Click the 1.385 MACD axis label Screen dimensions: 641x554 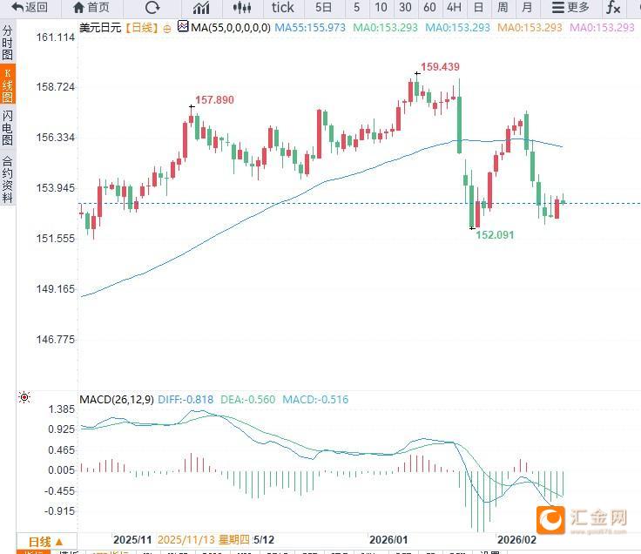(61, 409)
